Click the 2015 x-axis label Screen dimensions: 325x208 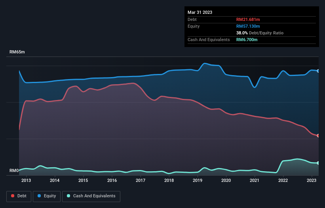(x=83, y=180)
